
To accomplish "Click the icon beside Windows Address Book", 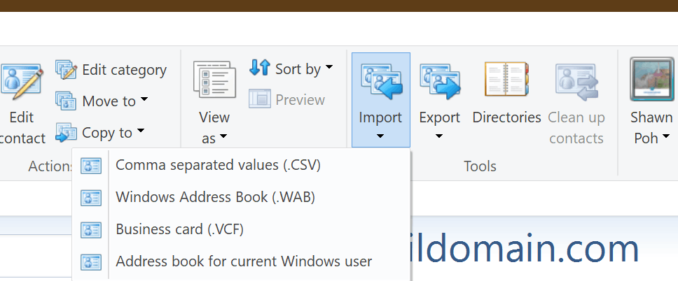I will (91, 198).
